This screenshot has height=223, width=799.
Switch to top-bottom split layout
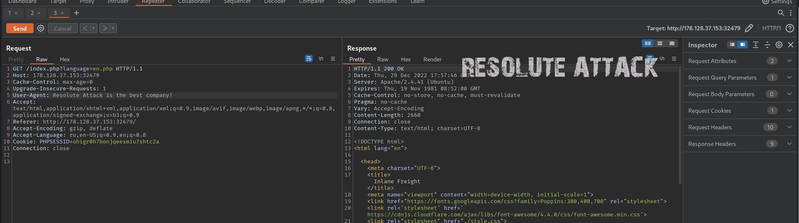tap(660, 44)
